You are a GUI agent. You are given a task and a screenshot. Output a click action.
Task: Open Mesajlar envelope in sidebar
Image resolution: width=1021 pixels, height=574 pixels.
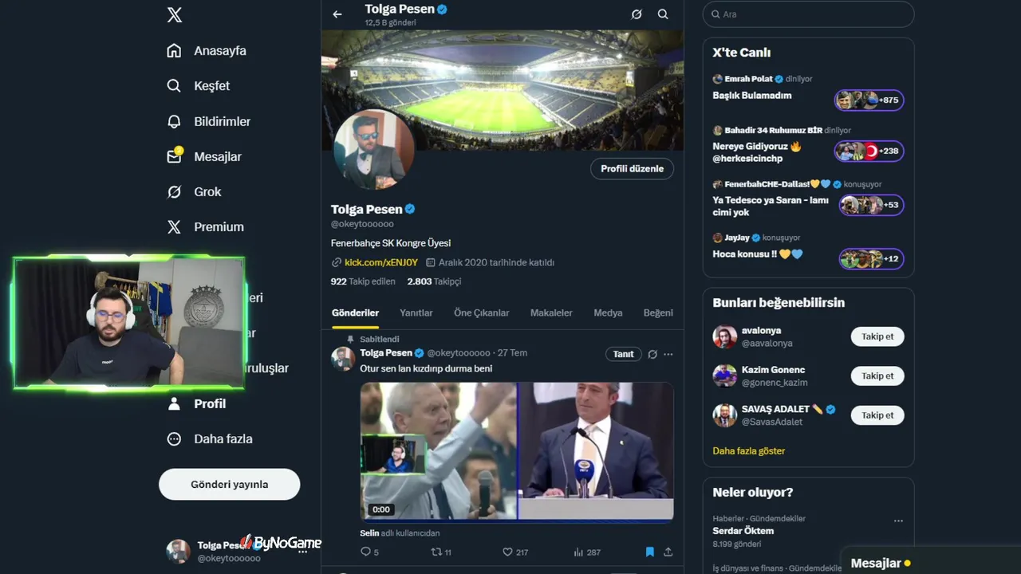(x=174, y=156)
